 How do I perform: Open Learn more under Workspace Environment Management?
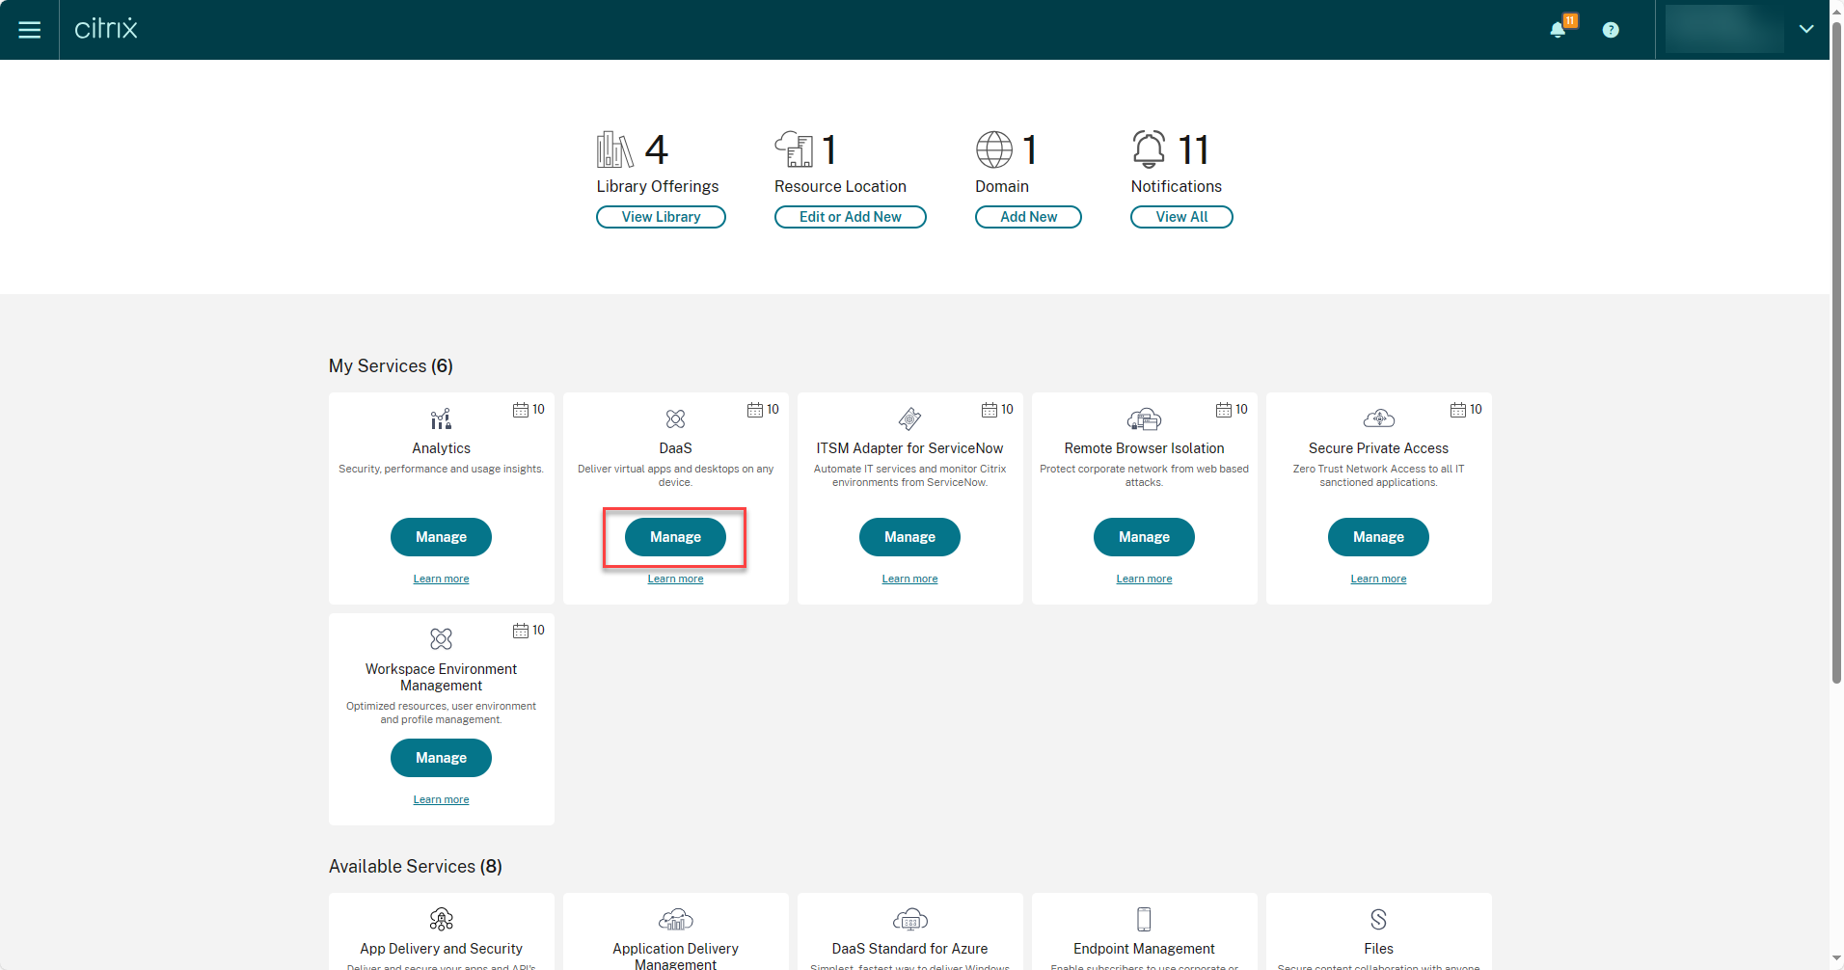(x=441, y=799)
